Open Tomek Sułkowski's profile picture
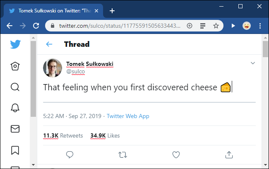The width and height of the screenshot is (269, 169). click(x=53, y=68)
